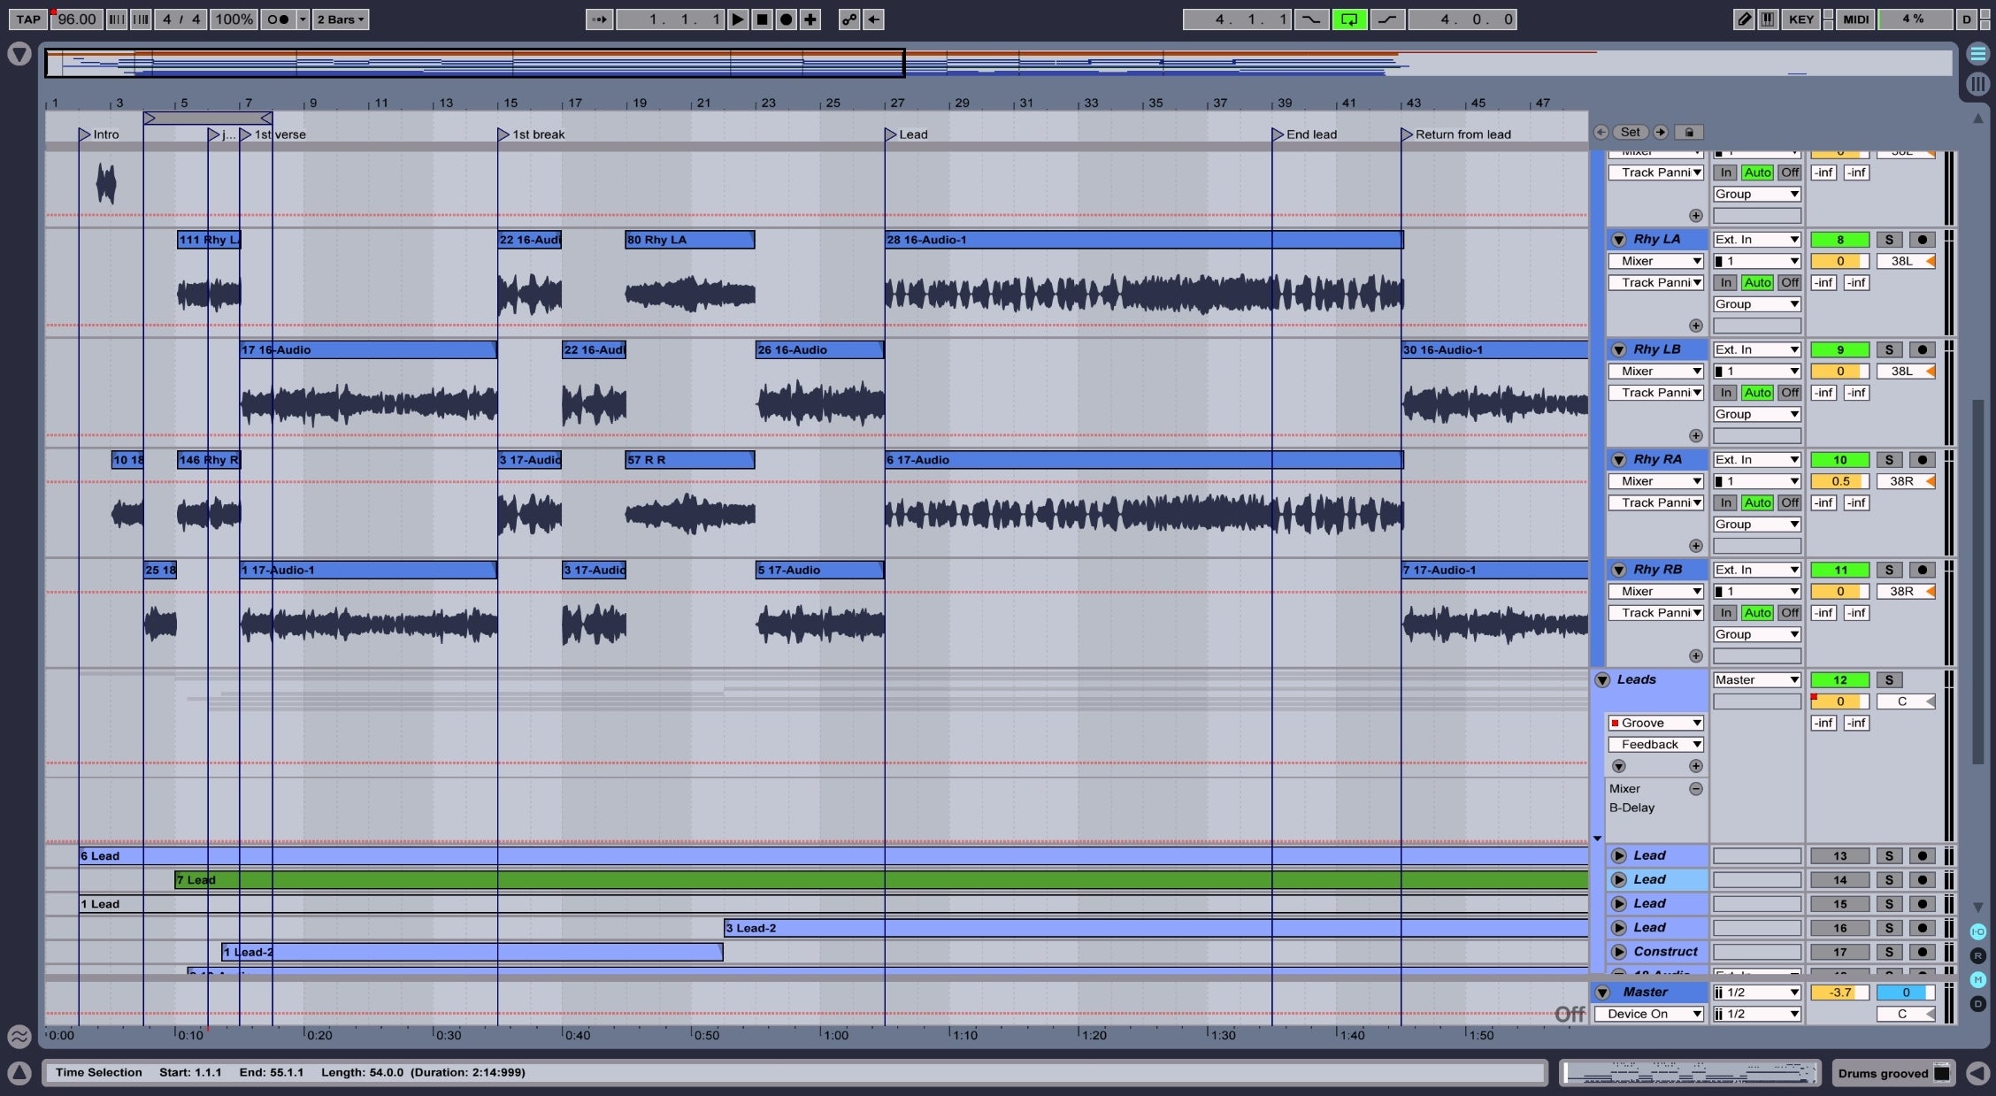Toggle the Punch-In switch
The width and height of the screenshot is (1996, 1096).
tap(1311, 19)
